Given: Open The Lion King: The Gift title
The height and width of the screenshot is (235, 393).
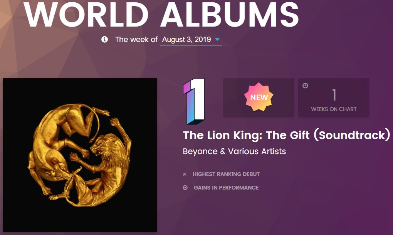Looking at the screenshot, I should coord(287,135).
